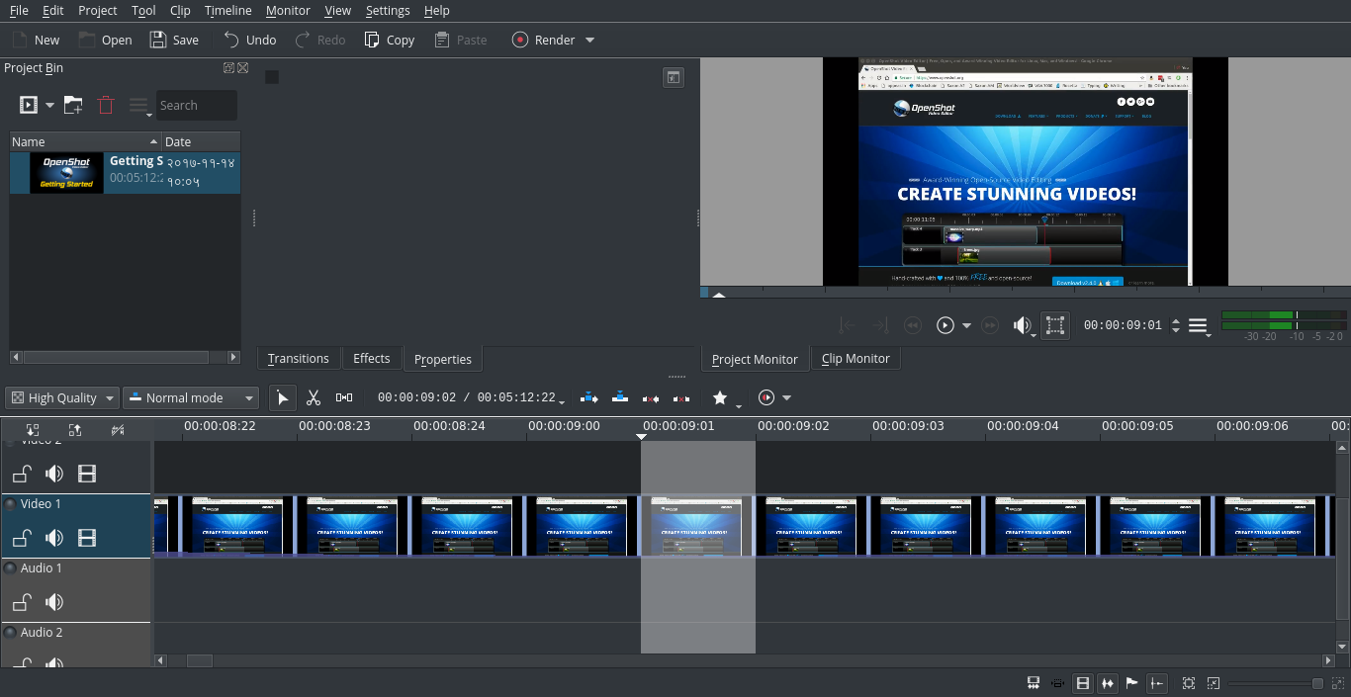Screen dimensions: 1351x697
Task: Open the High Quality dropdown
Action: (x=61, y=397)
